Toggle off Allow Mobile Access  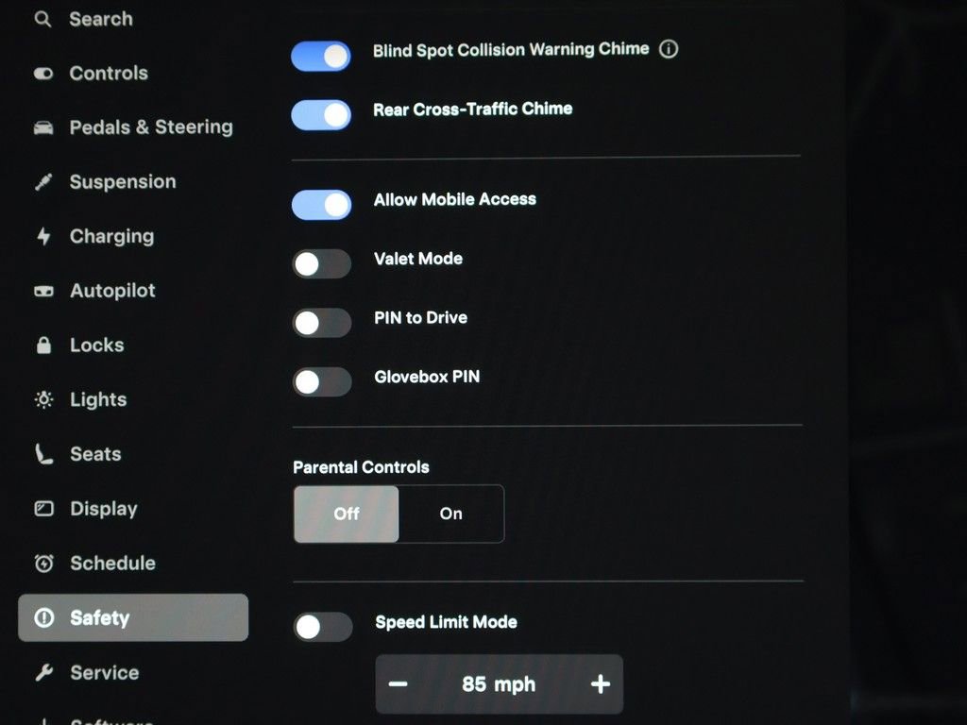coord(321,205)
